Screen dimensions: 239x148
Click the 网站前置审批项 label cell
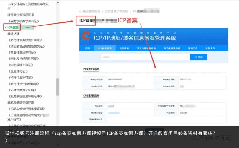(95, 119)
